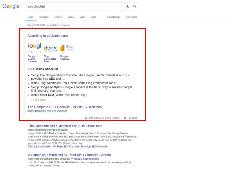Viewport: 232px width, 169px height.
Task: Switch to the Video tab
Action: tap(70, 17)
